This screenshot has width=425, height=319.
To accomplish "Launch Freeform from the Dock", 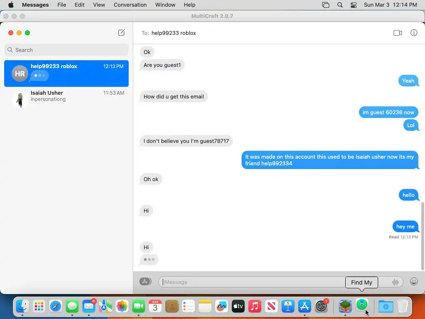I will (222, 307).
